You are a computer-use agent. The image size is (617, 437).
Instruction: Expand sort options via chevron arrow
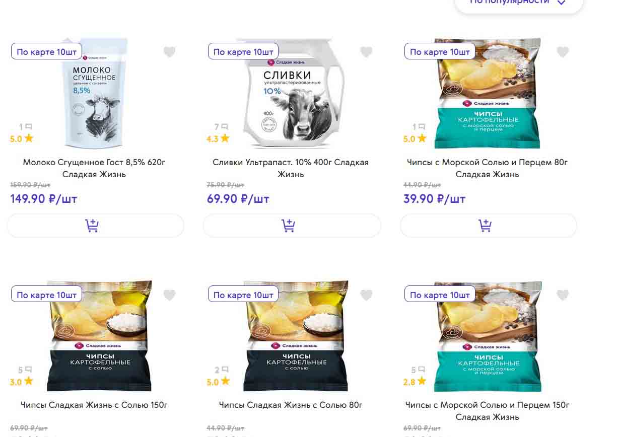coord(561,3)
